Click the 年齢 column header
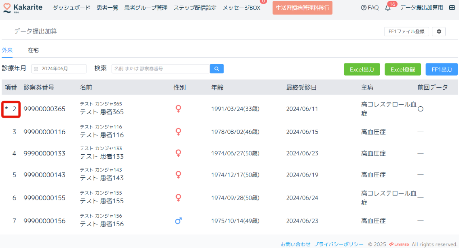 (x=217, y=87)
